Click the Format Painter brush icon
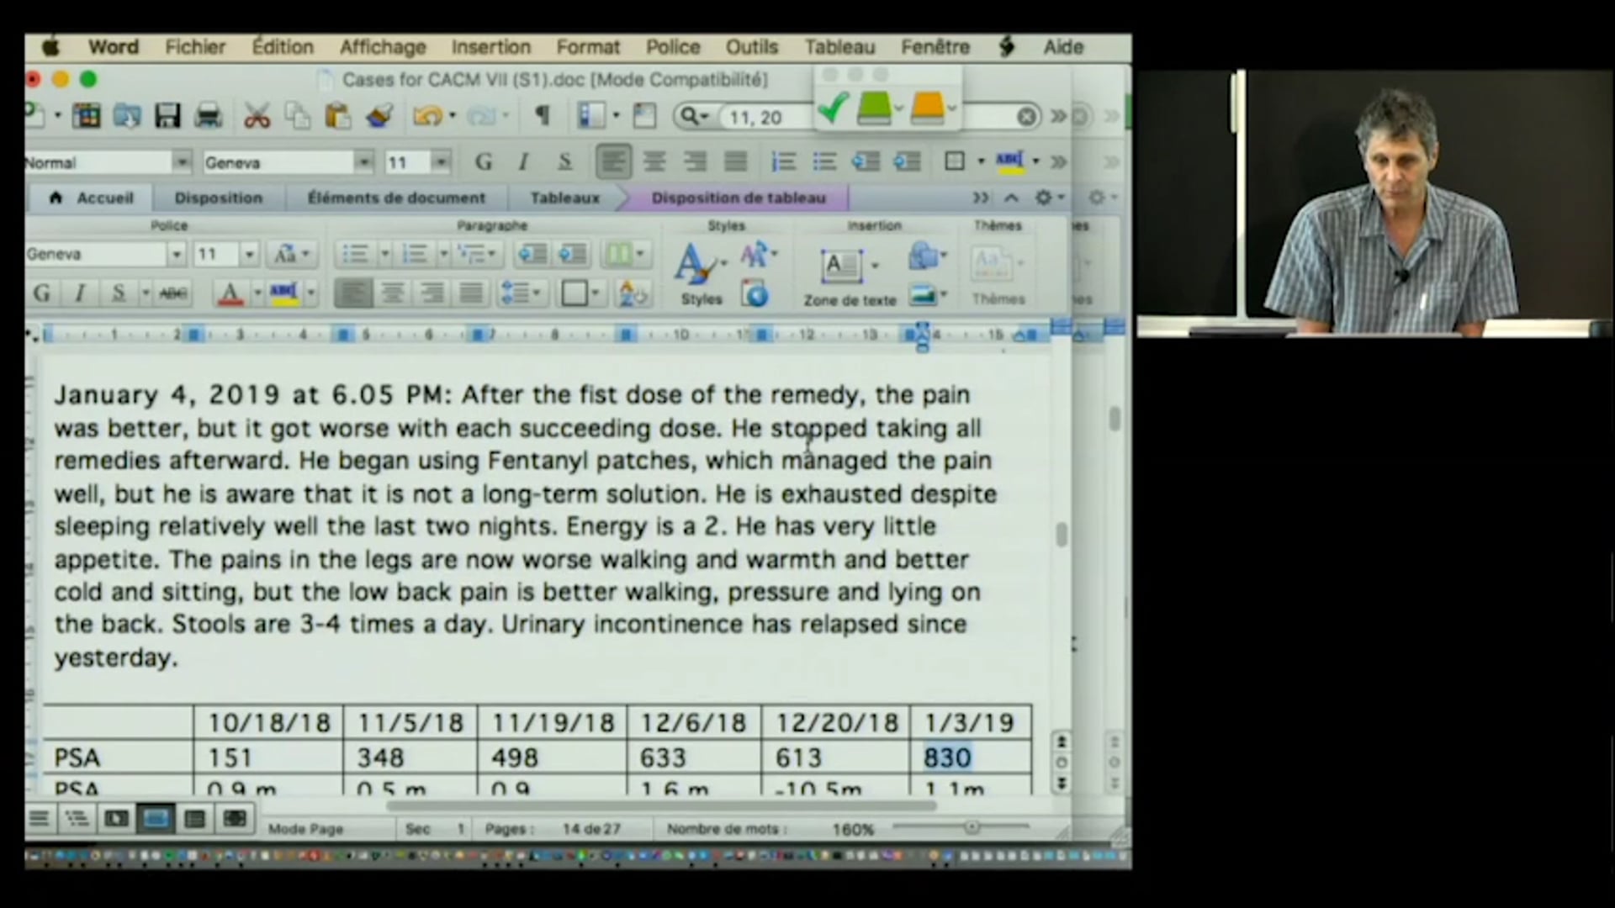1615x908 pixels. (x=379, y=115)
